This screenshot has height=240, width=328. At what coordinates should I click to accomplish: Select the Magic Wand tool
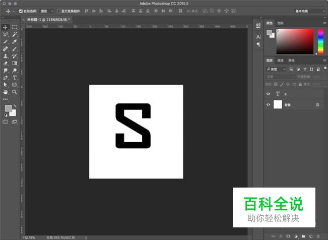click(15, 34)
